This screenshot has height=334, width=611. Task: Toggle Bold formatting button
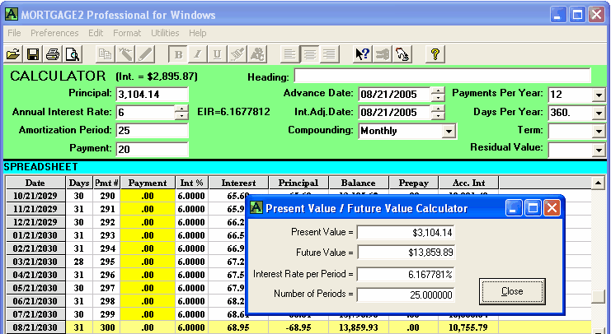click(x=178, y=54)
